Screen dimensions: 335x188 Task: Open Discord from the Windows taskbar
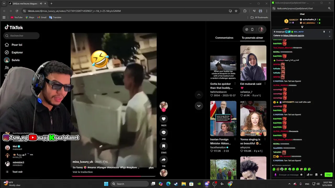207,184
